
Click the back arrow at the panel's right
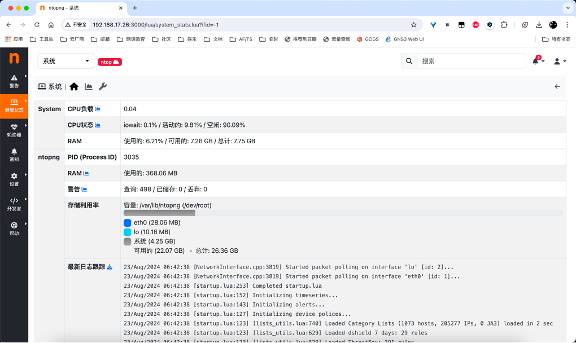[x=557, y=86]
